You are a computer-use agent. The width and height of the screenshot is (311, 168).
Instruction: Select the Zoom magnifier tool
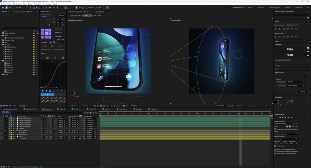(13, 8)
